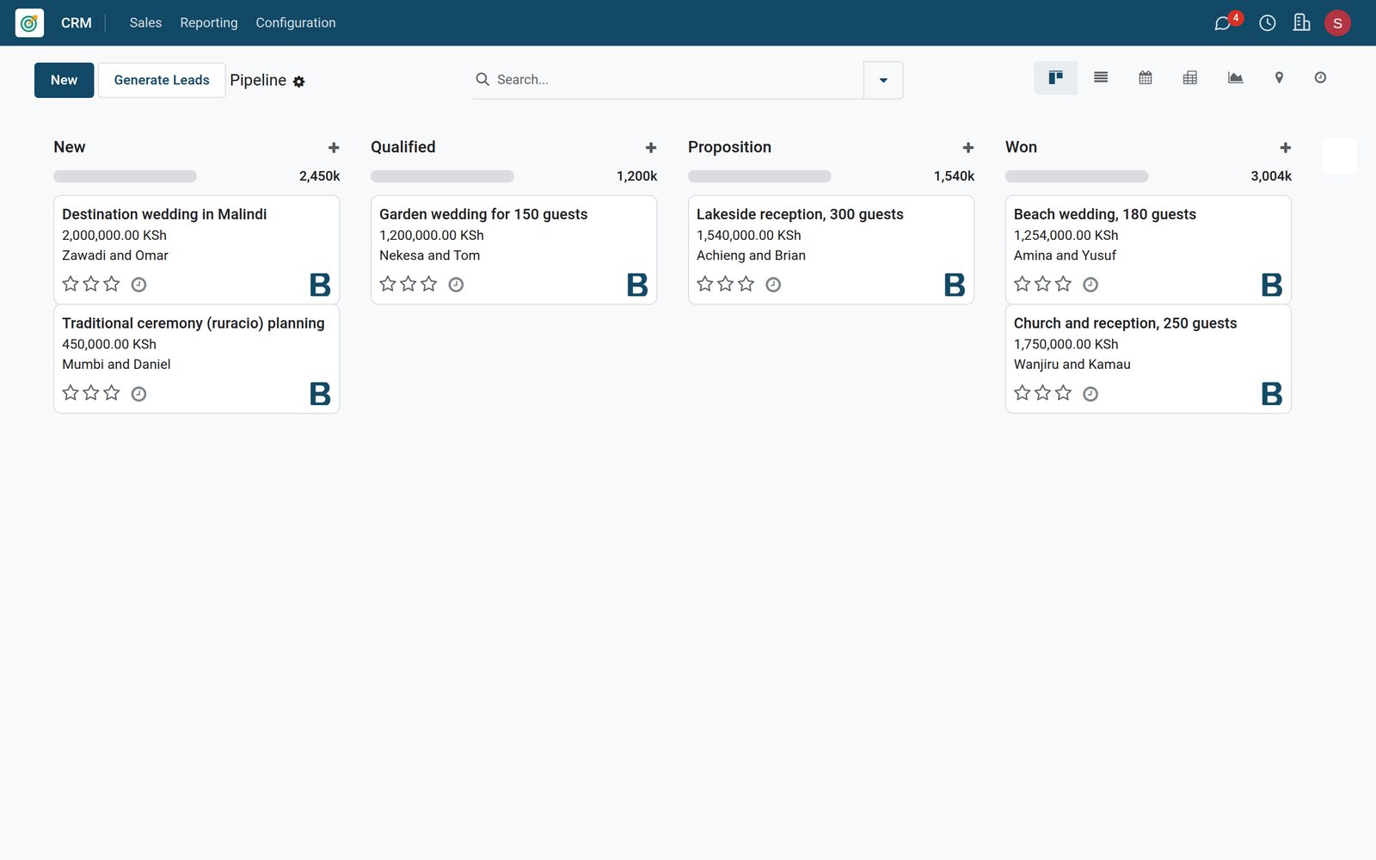Click salesperson avatar on Traditional ceremony card
The image size is (1376, 860).
[320, 394]
